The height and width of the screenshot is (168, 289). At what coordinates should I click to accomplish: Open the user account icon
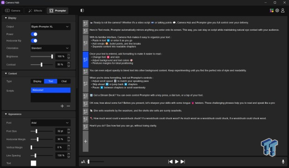click(x=282, y=11)
